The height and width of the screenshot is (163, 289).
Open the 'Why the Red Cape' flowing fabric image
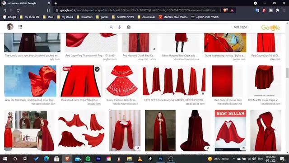(x=30, y=81)
